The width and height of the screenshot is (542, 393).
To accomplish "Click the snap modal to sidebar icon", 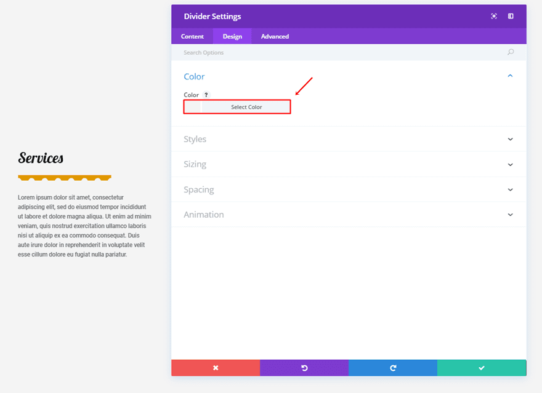I will click(511, 17).
